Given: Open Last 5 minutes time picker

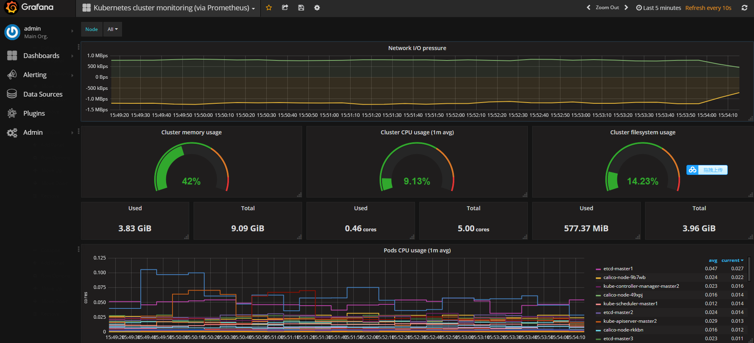Looking at the screenshot, I should coord(659,8).
